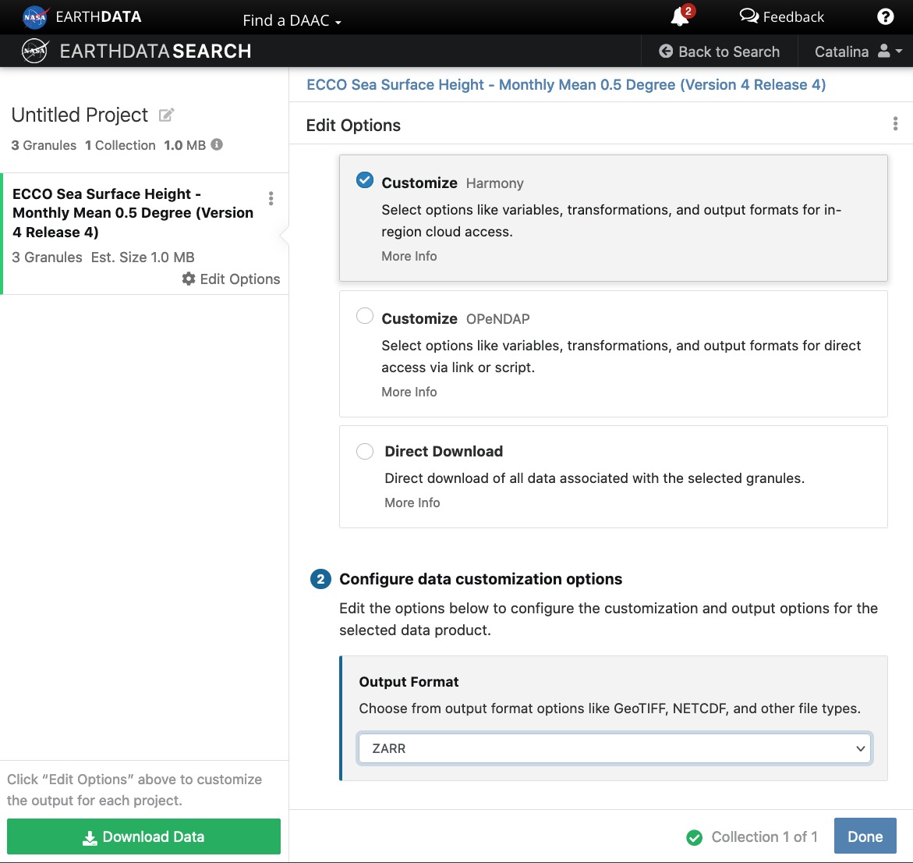The width and height of the screenshot is (913, 863).
Task: Show project size info icon
Action: click(218, 144)
